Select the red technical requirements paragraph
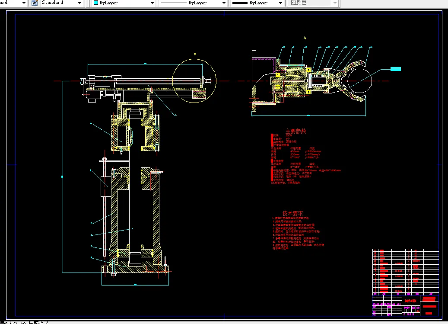The width and height of the screenshot is (448, 324). 298,233
